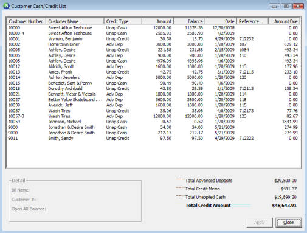Sort by Customer Name column header
Screen dimensions: 307x233
click(75, 21)
